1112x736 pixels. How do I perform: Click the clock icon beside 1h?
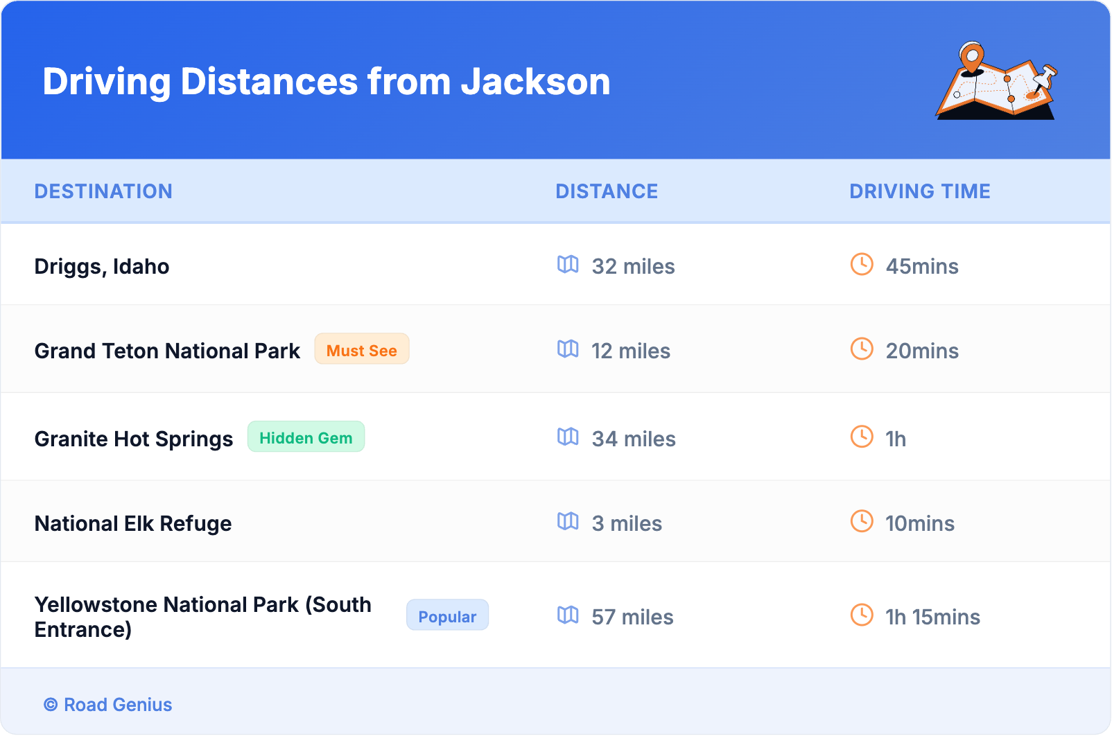tap(862, 437)
